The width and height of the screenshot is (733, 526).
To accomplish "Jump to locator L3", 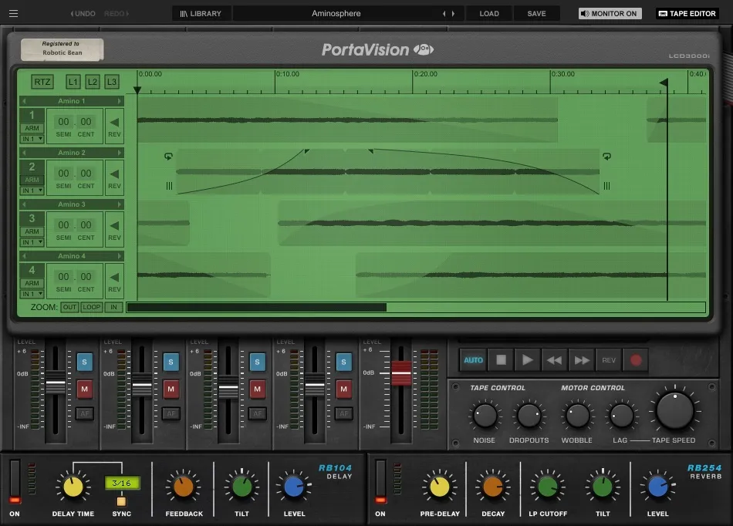I will tap(112, 83).
